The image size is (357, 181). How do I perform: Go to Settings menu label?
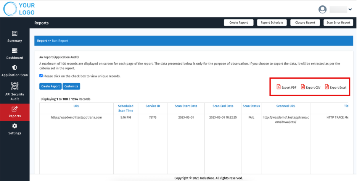point(14,133)
